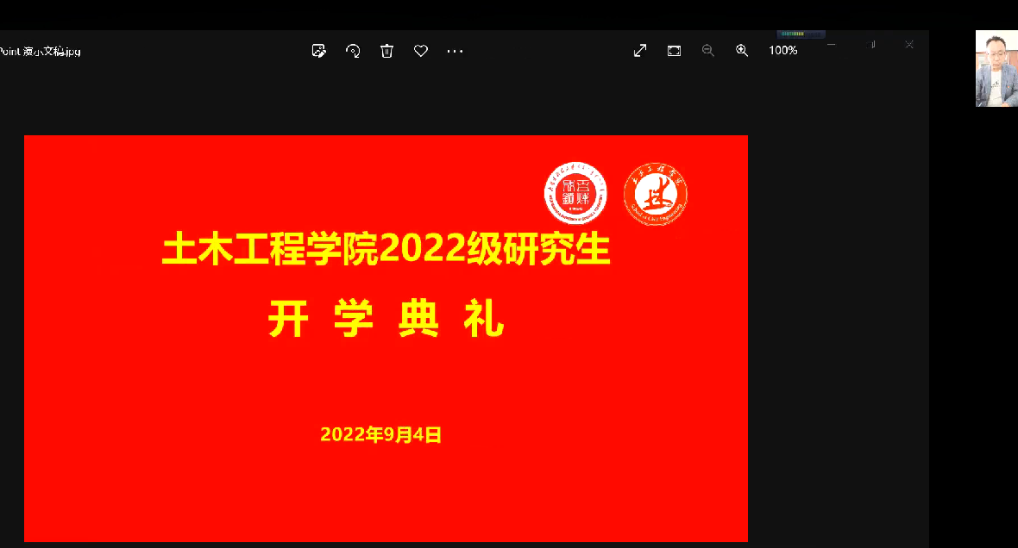Zoom out with the minus magnifier
This screenshot has width=1018, height=548.
coord(708,51)
